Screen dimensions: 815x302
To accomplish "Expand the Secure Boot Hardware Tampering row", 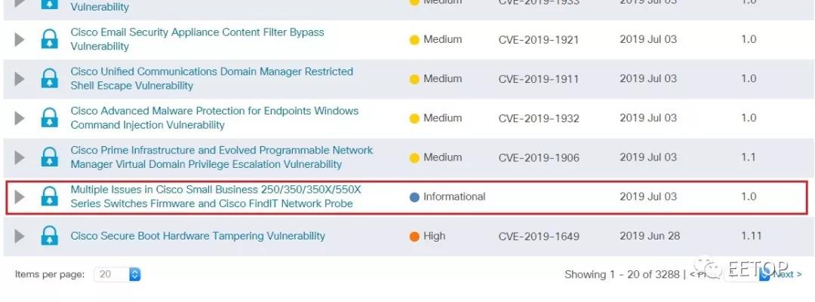I will tap(19, 236).
